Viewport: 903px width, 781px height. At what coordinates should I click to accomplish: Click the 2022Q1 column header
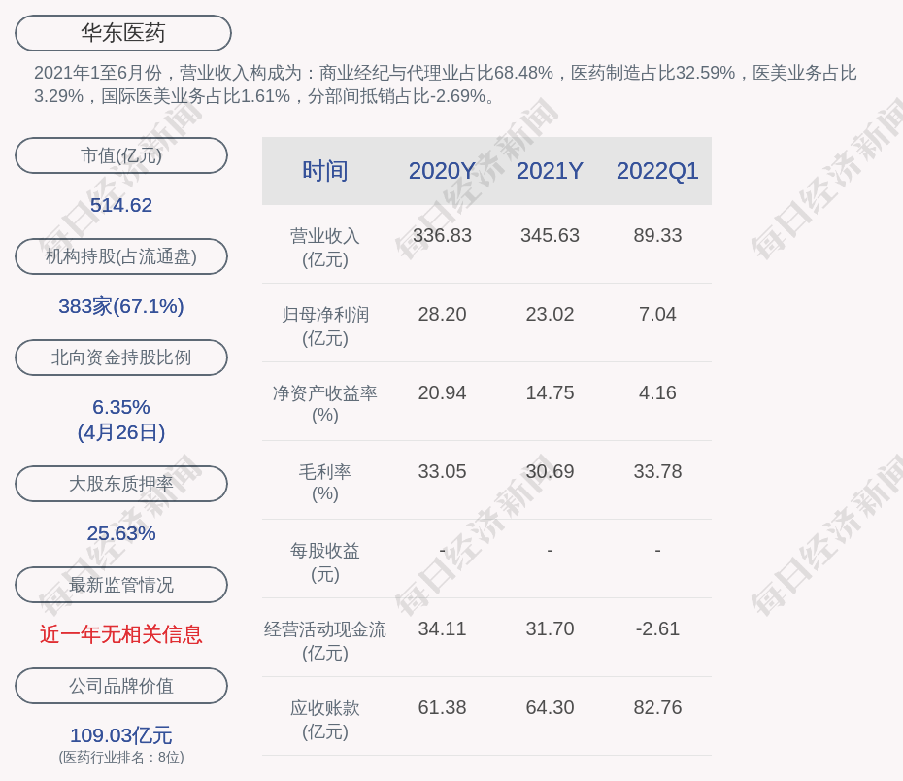pos(657,171)
